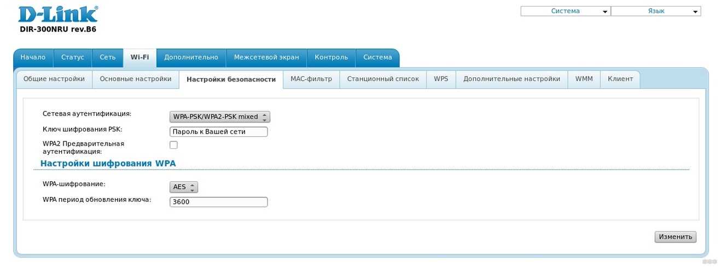This screenshot has height=269, width=721.
Task: Open the Клиент sub-tab
Action: (x=620, y=79)
